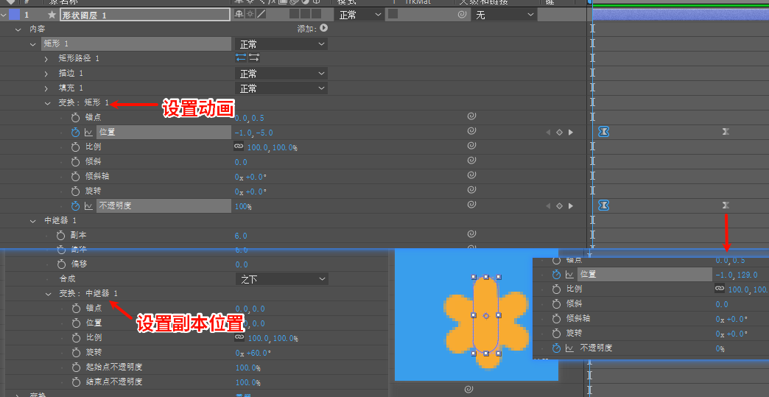Screen dimensions: 769x397
Task: Click the first reverse path direction icon for 矩形路径 1
Action: (x=241, y=58)
